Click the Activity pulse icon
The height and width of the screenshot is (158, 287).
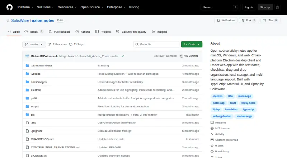click(212, 134)
